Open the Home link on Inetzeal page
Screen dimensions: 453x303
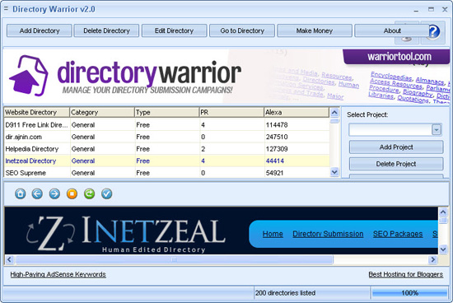coord(273,234)
